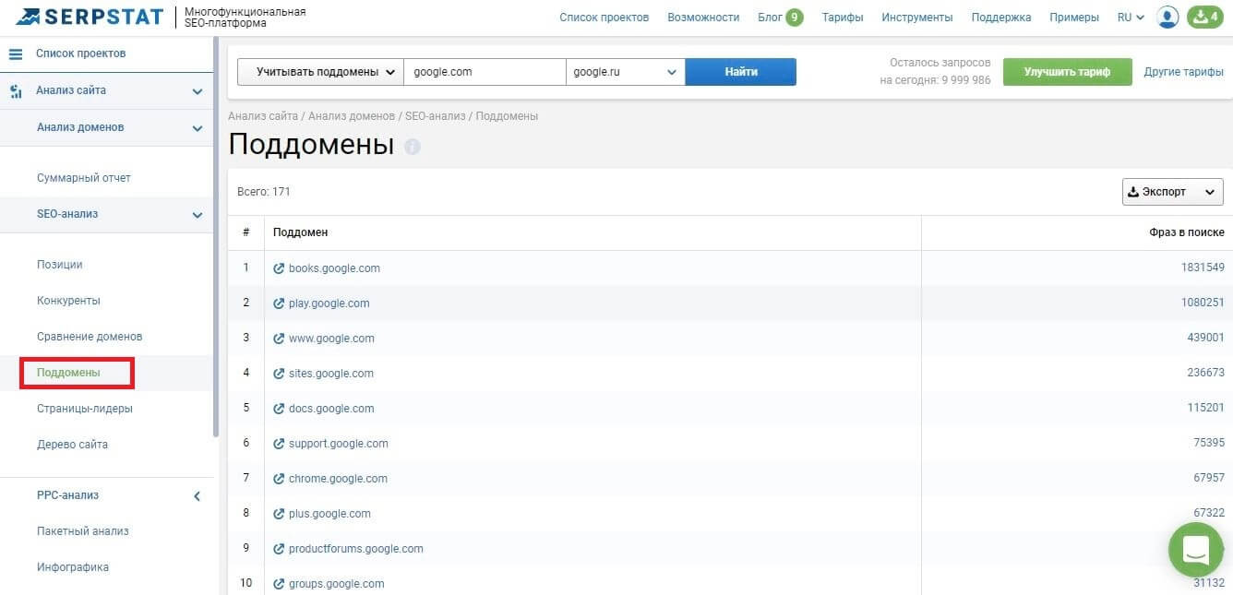Click the Улучшить тариф button
This screenshot has height=595, width=1233.
point(1067,72)
